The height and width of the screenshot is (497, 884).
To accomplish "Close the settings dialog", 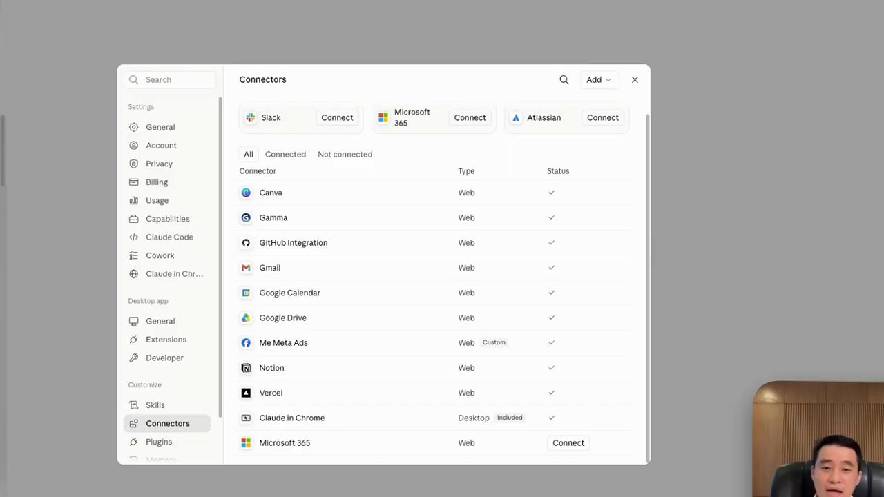I will [x=635, y=80].
